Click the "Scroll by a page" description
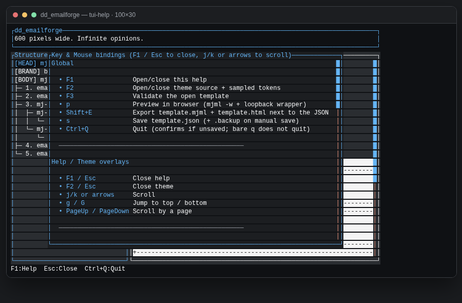Screen dimensions: 462x303 coord(162,212)
